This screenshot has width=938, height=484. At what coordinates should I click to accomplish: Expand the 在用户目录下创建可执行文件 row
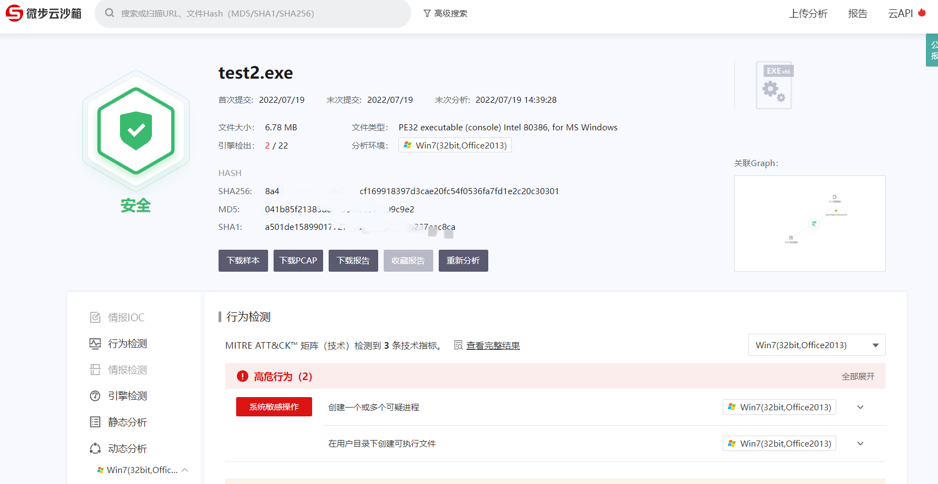pos(860,444)
